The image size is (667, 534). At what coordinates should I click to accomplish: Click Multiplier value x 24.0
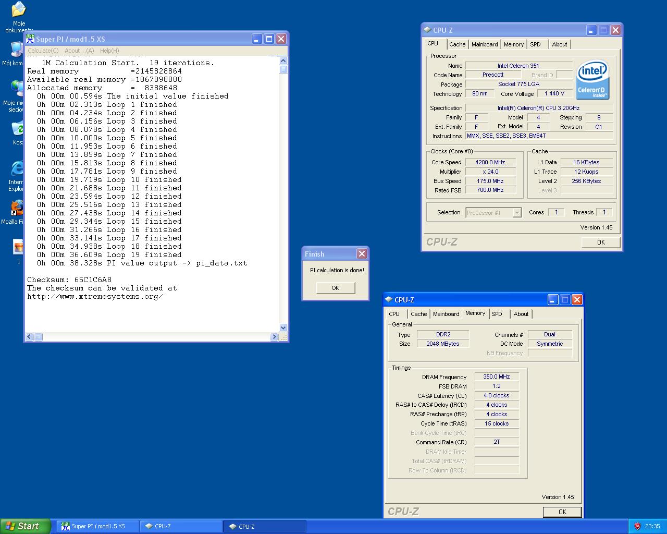click(x=490, y=172)
